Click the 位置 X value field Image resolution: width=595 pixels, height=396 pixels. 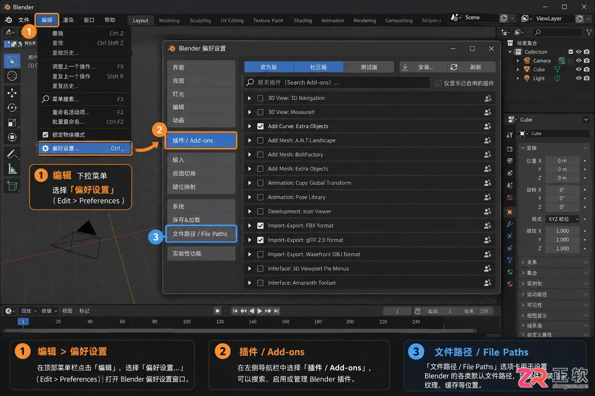562,161
